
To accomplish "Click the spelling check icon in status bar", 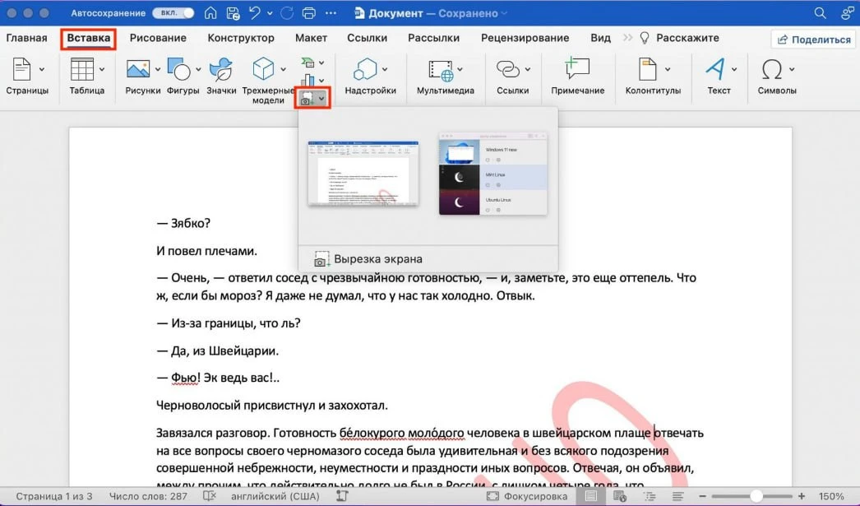I will [x=210, y=496].
